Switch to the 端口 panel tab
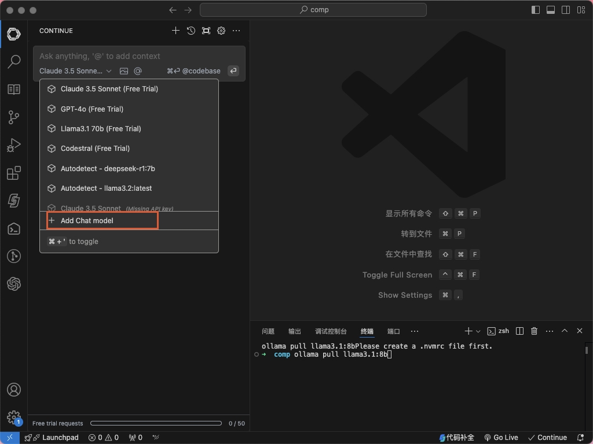The height and width of the screenshot is (444, 593). click(x=393, y=331)
